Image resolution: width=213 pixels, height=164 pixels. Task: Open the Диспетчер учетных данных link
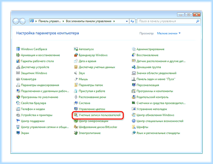click(97, 67)
